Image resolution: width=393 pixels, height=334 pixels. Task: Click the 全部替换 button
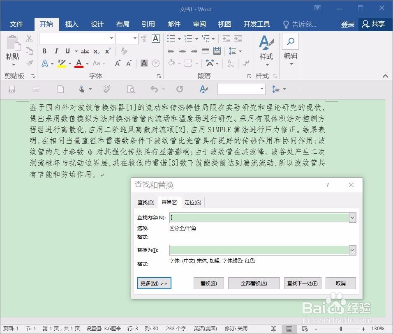(254, 283)
